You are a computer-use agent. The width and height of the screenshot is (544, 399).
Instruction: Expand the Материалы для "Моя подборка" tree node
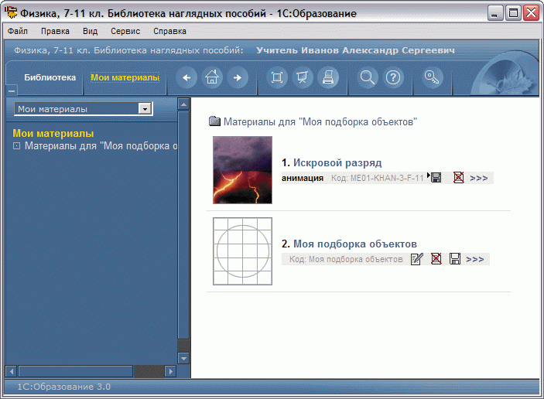pyautogui.click(x=16, y=146)
